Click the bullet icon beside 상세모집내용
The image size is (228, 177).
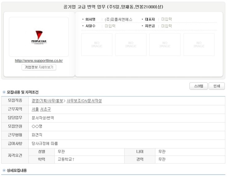[x=4, y=170]
